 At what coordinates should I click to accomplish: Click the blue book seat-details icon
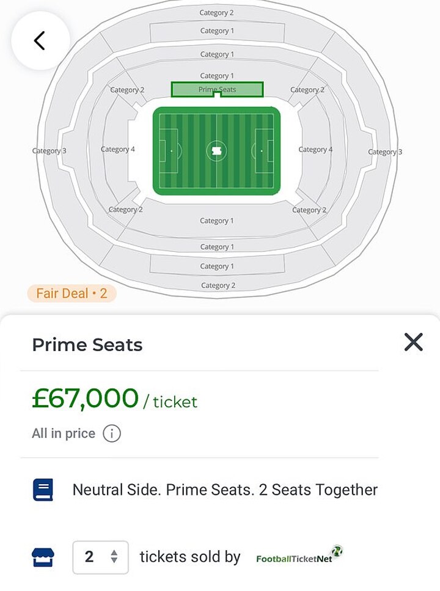click(43, 490)
